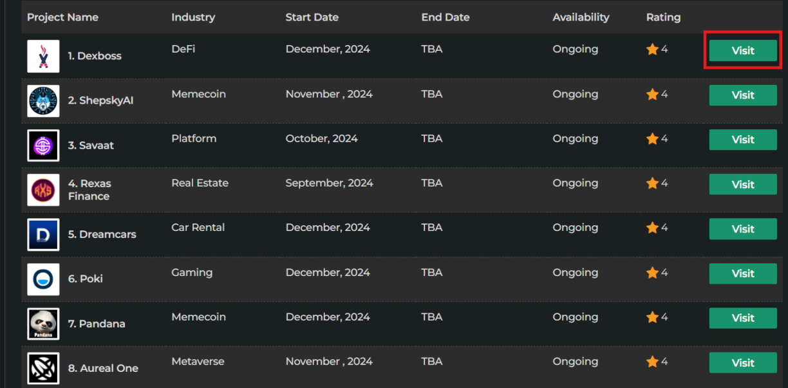Open Visit button in Dreamcars row
Image resolution: width=788 pixels, height=388 pixels.
(x=742, y=229)
